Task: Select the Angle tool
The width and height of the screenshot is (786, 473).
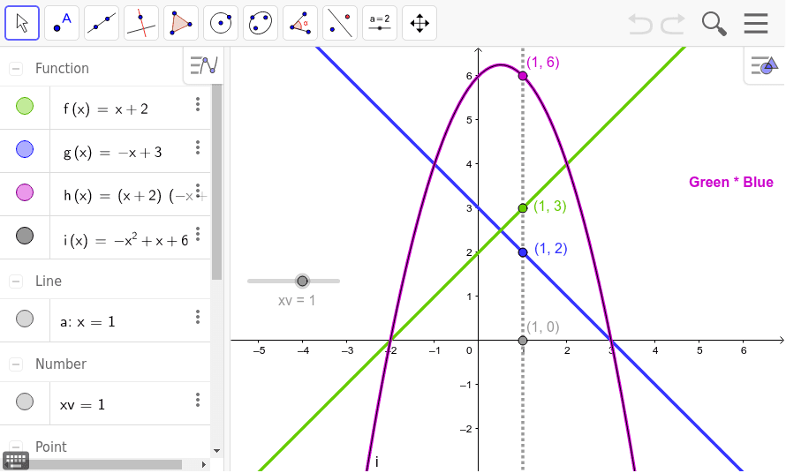Action: pos(300,23)
